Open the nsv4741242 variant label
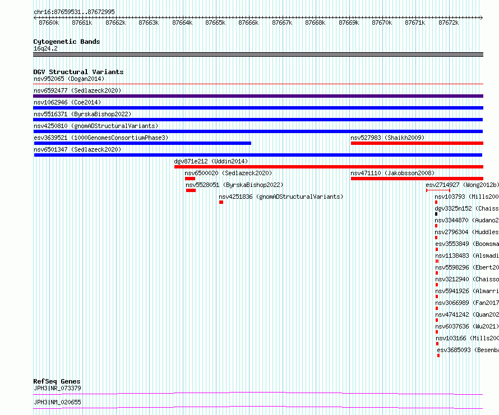499x415 pixels. [467, 314]
